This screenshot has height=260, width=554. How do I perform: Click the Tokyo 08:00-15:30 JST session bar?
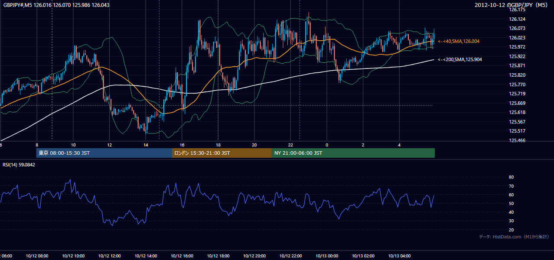point(104,153)
